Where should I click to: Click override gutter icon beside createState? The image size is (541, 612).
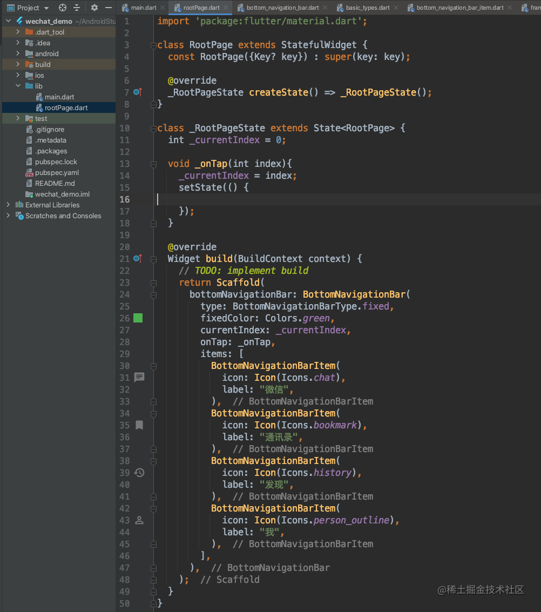pos(137,92)
